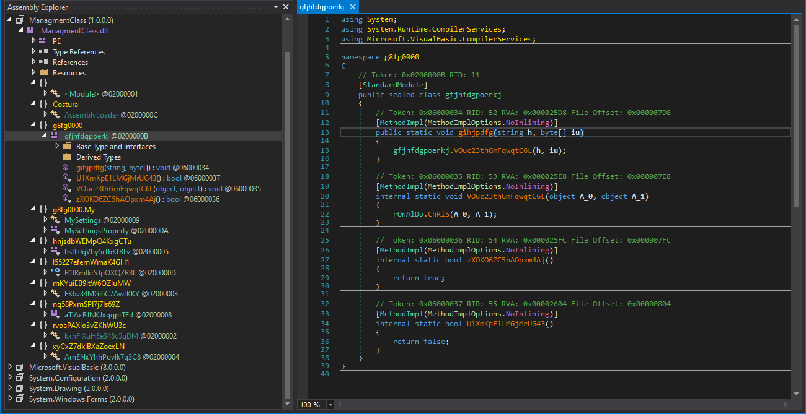Open the 100 % zoom dropdown
Screen dimensions: 806x414
pos(330,405)
